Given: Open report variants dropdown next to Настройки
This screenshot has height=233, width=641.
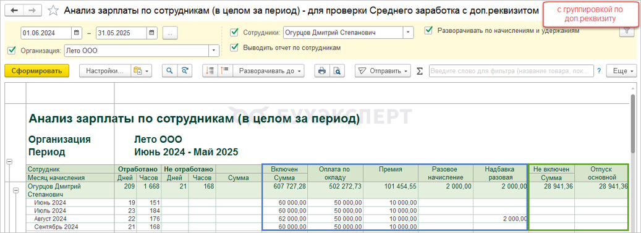Looking at the screenshot, I should (142, 70).
